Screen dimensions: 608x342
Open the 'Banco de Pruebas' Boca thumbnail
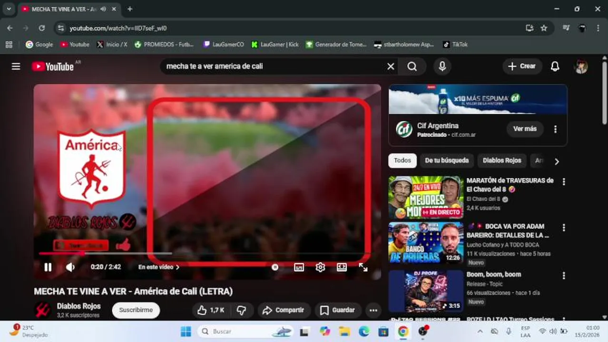coord(426,243)
